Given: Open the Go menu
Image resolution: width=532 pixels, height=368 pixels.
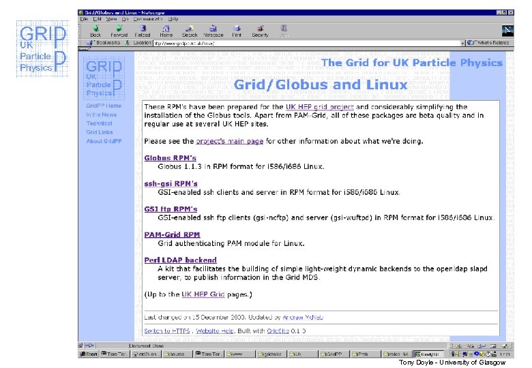Looking at the screenshot, I should [125, 19].
